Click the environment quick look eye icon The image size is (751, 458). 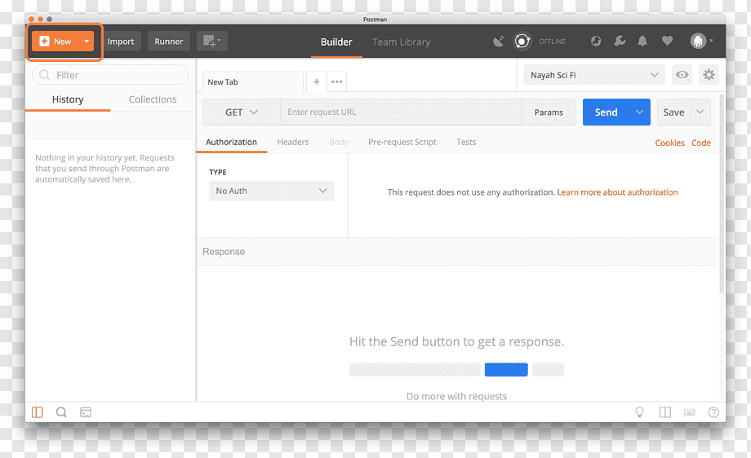[682, 75]
